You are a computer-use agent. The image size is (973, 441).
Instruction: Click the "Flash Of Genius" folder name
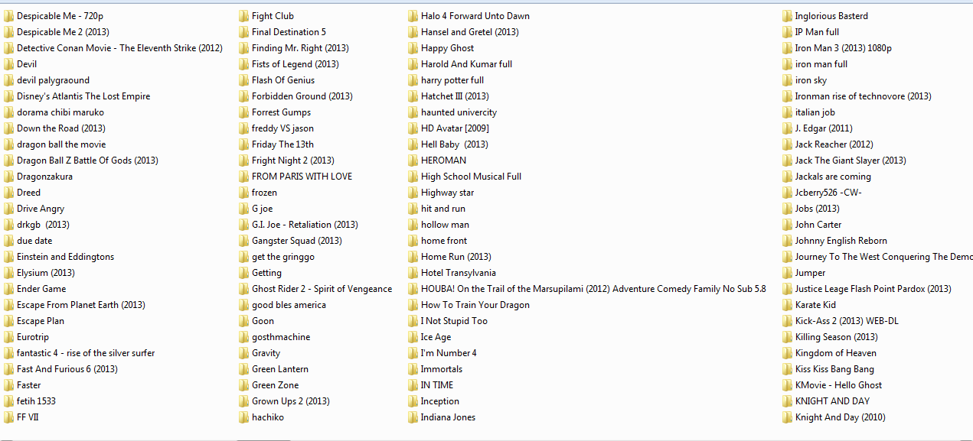[x=283, y=80]
